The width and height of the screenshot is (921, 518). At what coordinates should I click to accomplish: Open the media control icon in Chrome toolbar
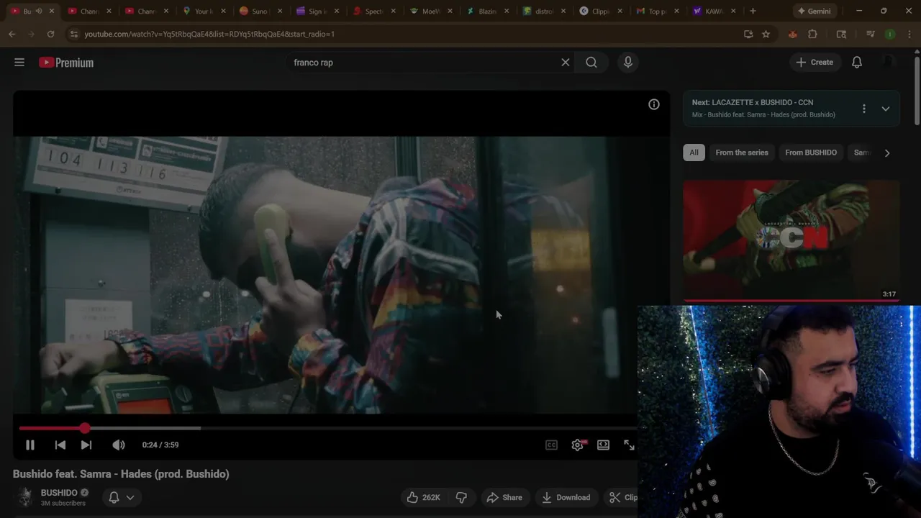coord(870,34)
